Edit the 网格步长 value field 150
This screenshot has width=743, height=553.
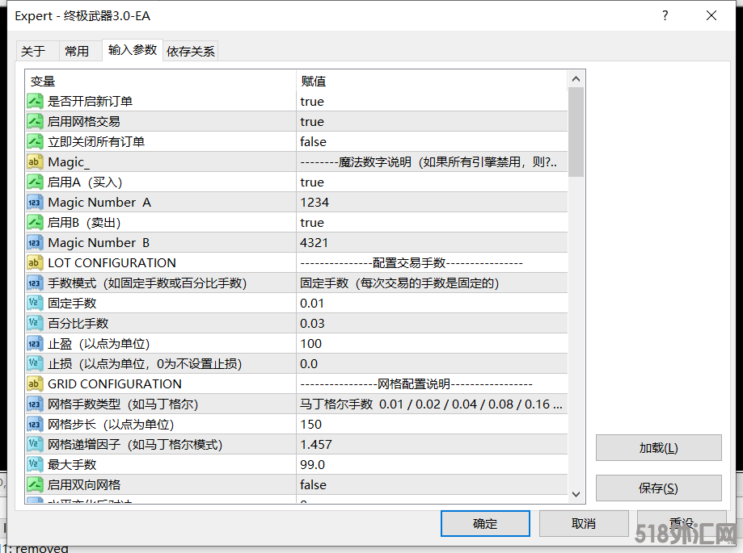click(x=432, y=425)
